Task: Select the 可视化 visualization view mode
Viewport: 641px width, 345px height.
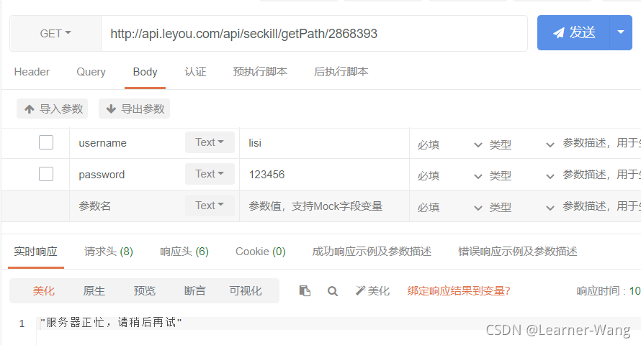Action: [x=246, y=291]
